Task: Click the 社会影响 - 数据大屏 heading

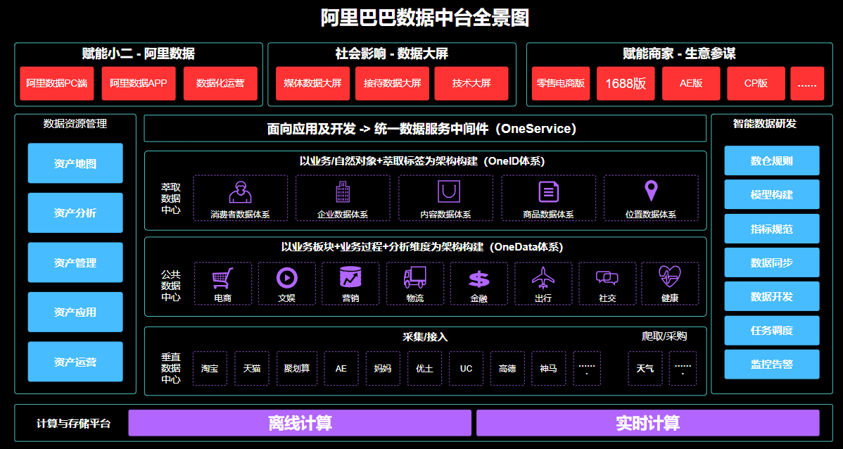Action: (x=391, y=53)
